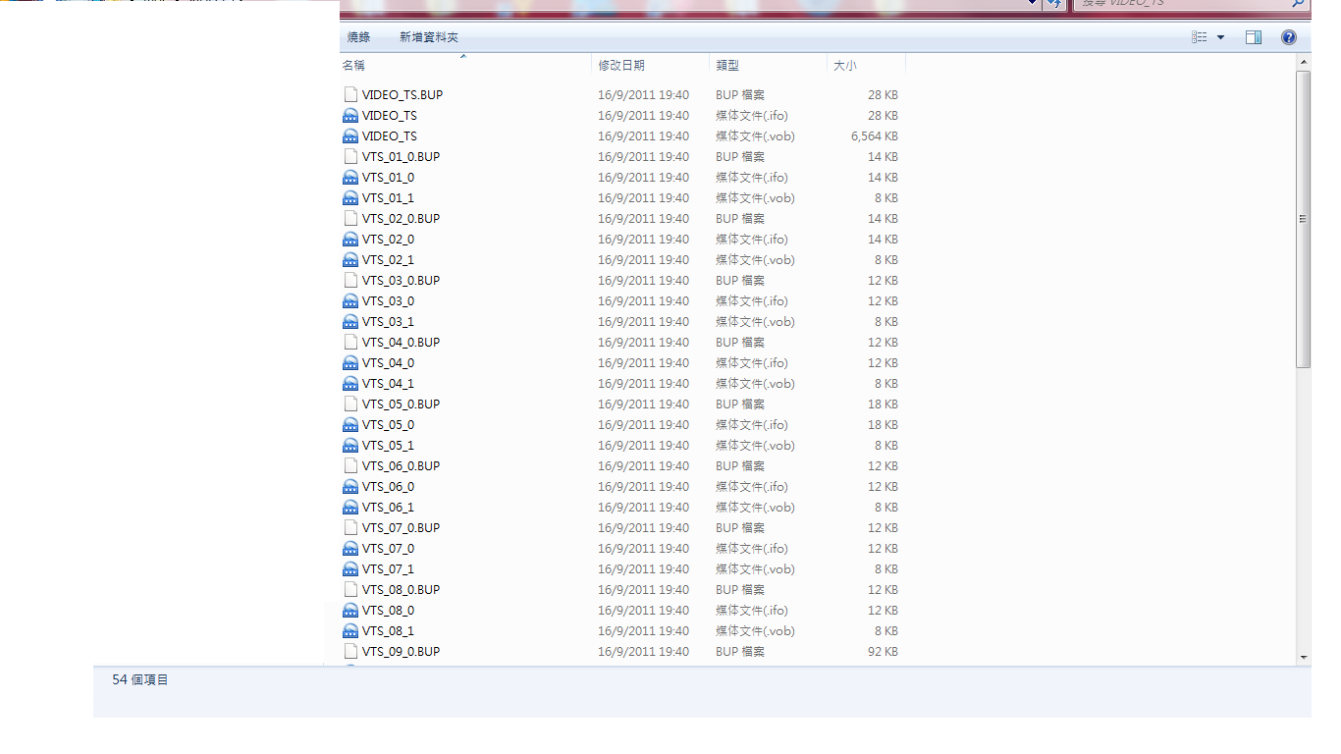
Task: Select the VTS_03_1 media file icon
Action: click(350, 322)
